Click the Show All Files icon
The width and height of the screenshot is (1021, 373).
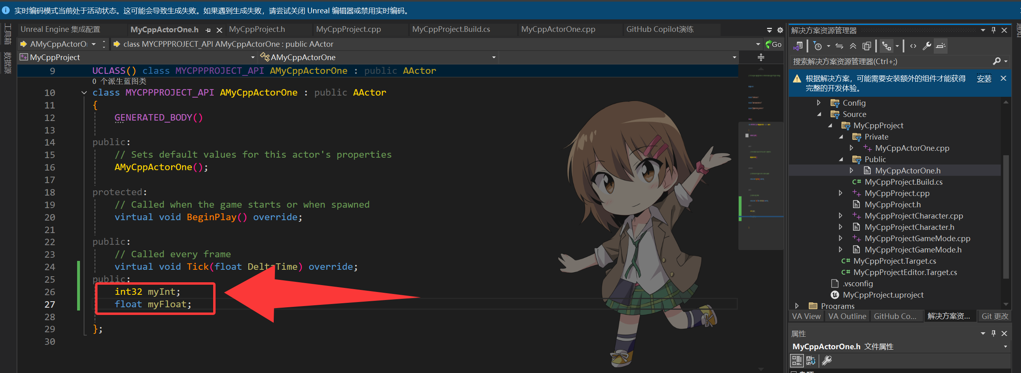click(x=867, y=46)
